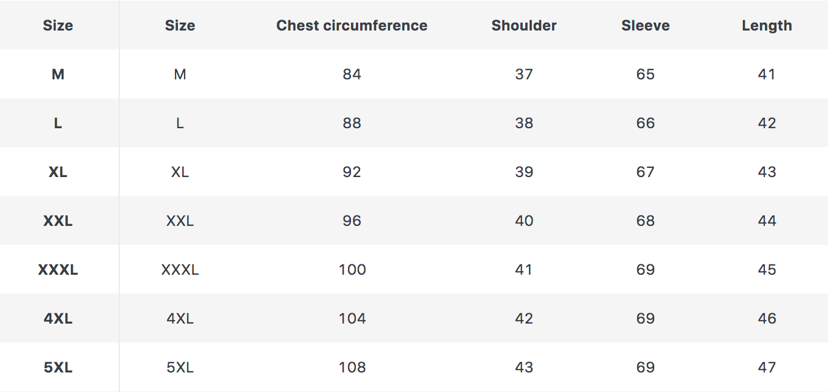Click the Shoulder column header
This screenshot has width=834, height=392.
tap(524, 26)
